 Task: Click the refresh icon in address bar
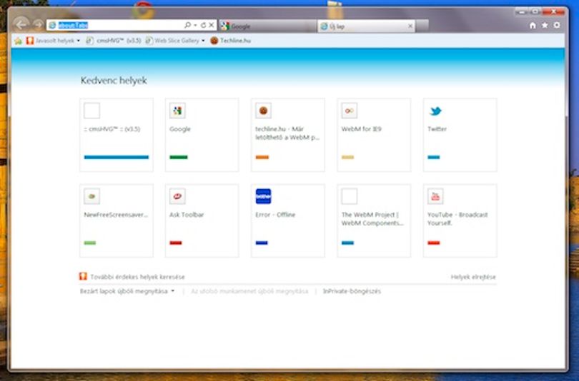[x=203, y=25]
